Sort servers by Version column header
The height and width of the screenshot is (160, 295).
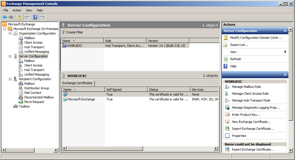coord(168,41)
